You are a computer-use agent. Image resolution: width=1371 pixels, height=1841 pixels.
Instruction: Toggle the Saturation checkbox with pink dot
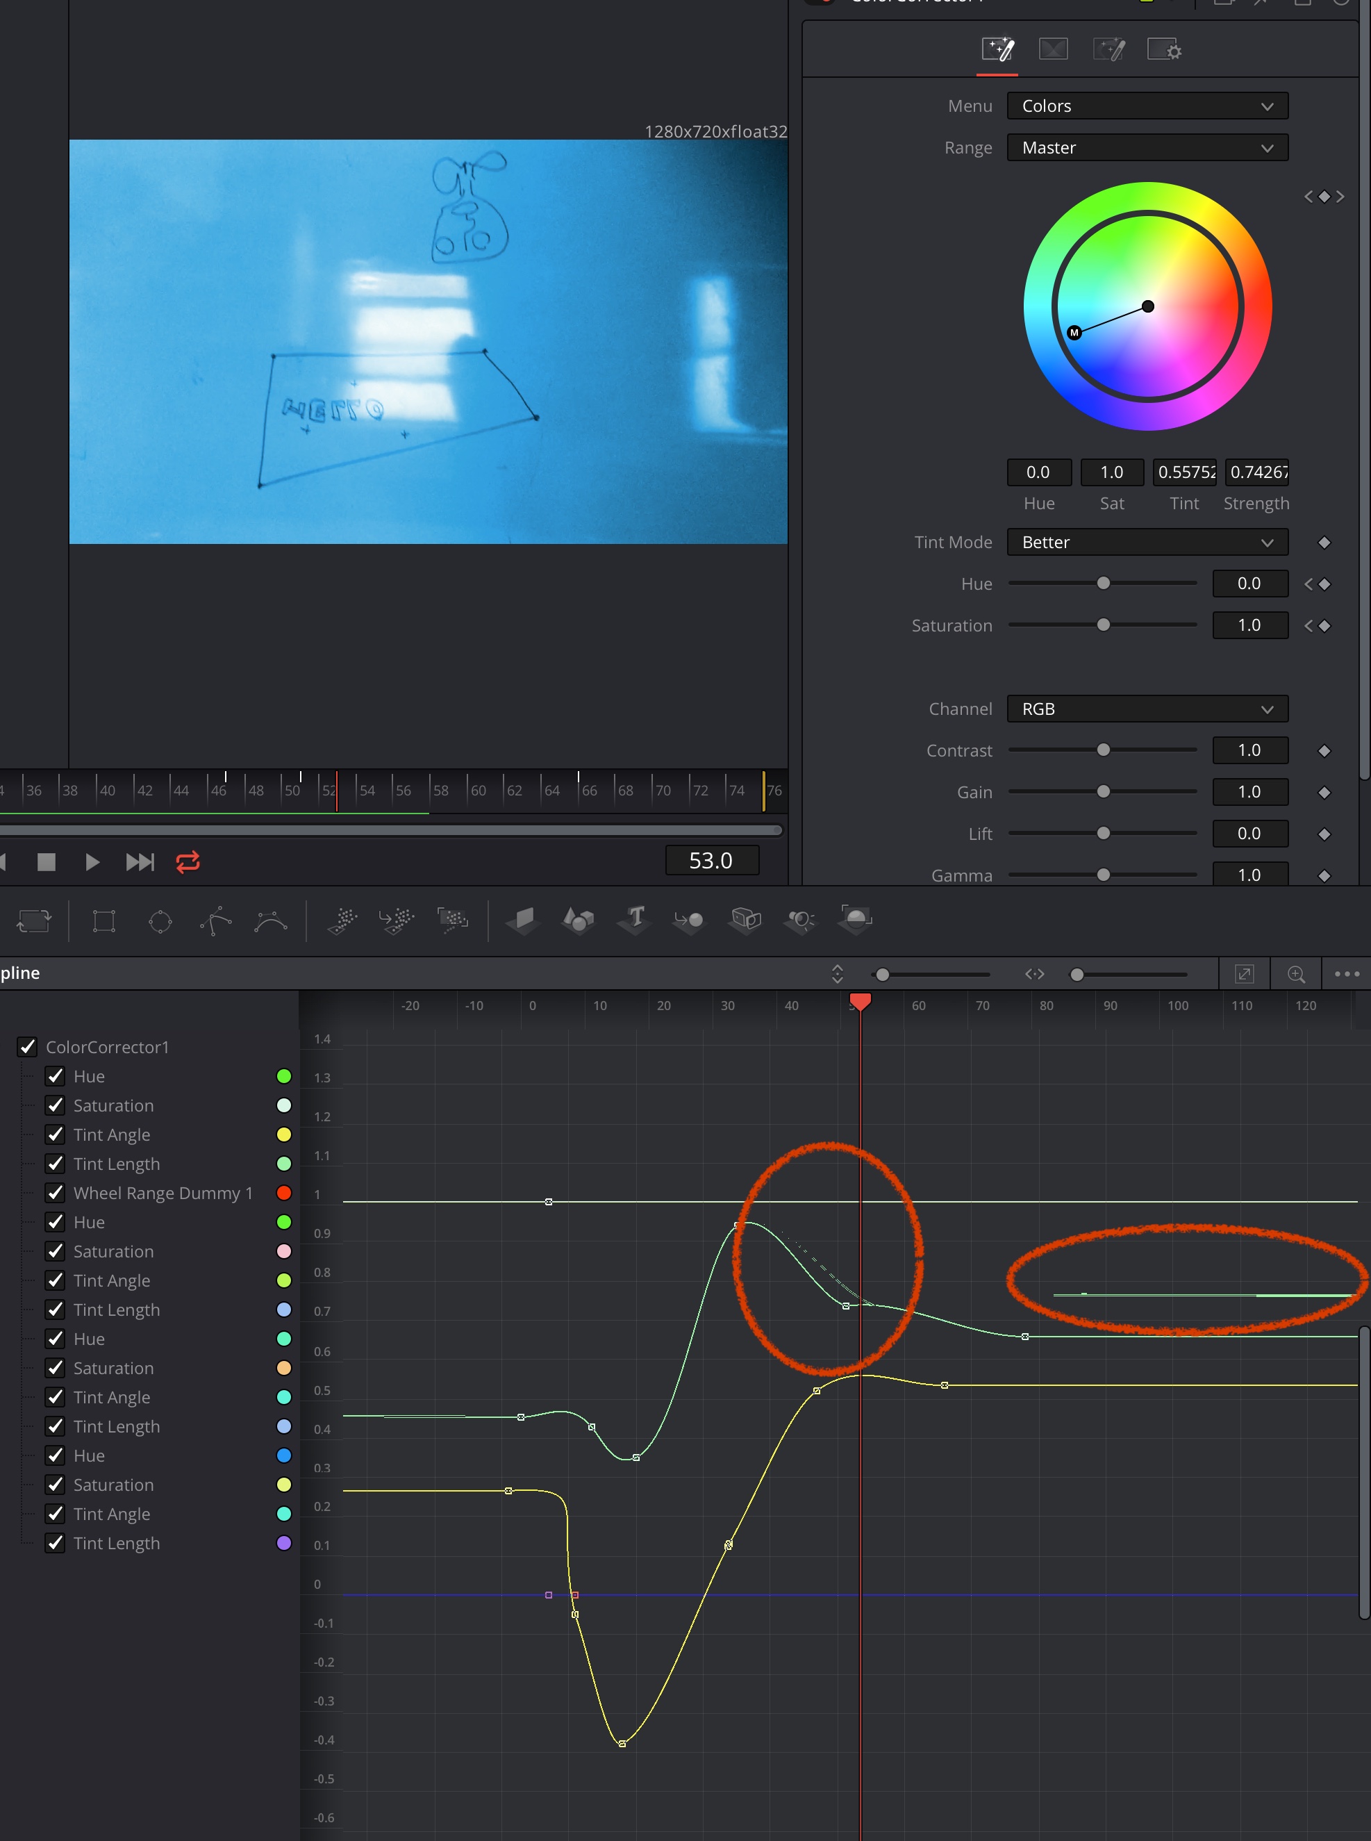(55, 1251)
